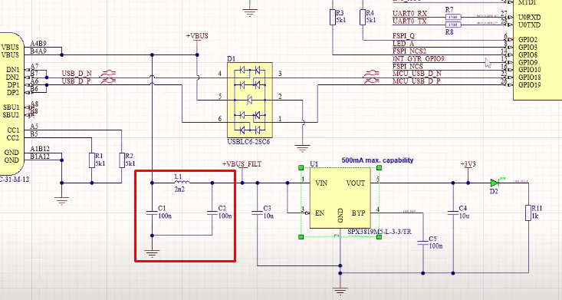The height and width of the screenshot is (300, 562).
Task: Click the EN pin label on U1
Action: 320,213
